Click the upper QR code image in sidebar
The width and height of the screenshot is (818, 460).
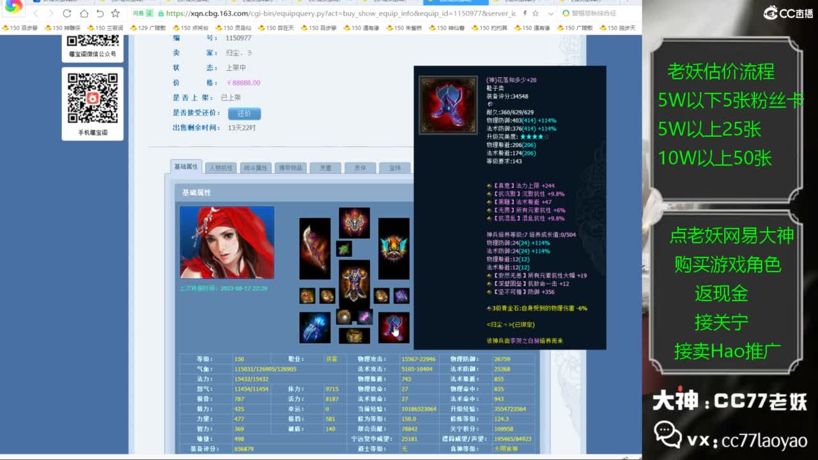click(x=93, y=40)
